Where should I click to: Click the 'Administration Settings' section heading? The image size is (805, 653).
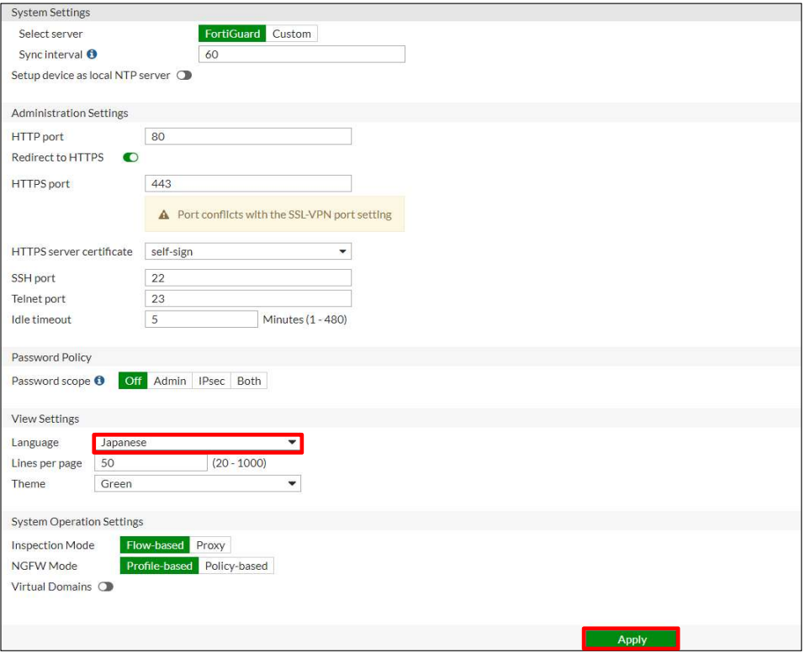pyautogui.click(x=70, y=113)
